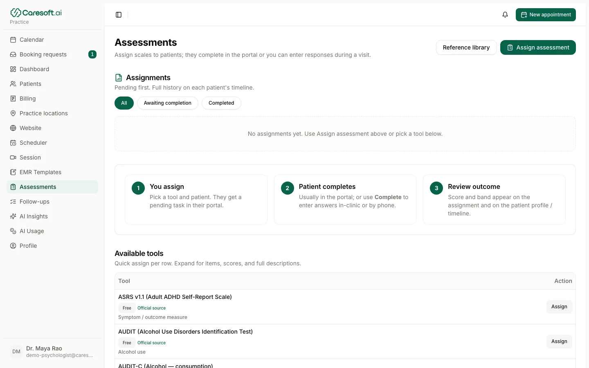This screenshot has height=368, width=589.
Task: Assign the ASRS v1.1 tool
Action: point(559,307)
